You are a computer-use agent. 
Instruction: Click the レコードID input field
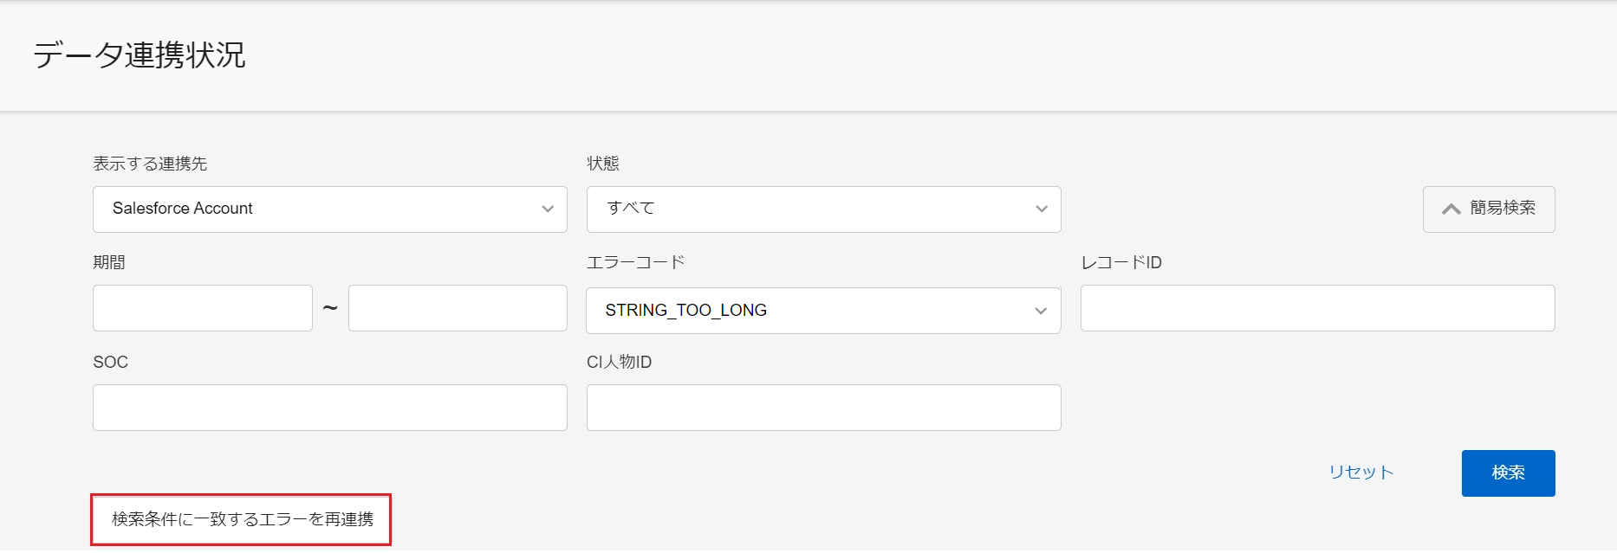point(1318,308)
